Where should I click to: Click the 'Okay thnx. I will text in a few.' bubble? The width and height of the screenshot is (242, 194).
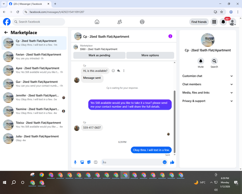151,150
